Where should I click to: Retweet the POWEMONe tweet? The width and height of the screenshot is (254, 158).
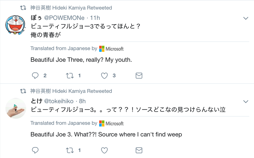70,76
